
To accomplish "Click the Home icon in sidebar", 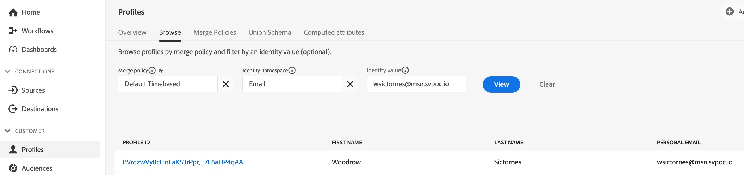I will [13, 12].
